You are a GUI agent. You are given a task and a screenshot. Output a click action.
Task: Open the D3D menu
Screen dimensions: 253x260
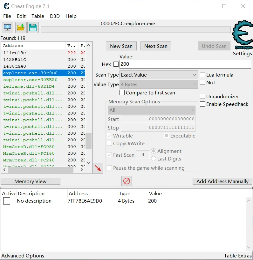click(55, 16)
